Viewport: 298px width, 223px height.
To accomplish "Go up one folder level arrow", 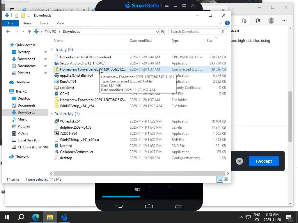I will (29, 32).
